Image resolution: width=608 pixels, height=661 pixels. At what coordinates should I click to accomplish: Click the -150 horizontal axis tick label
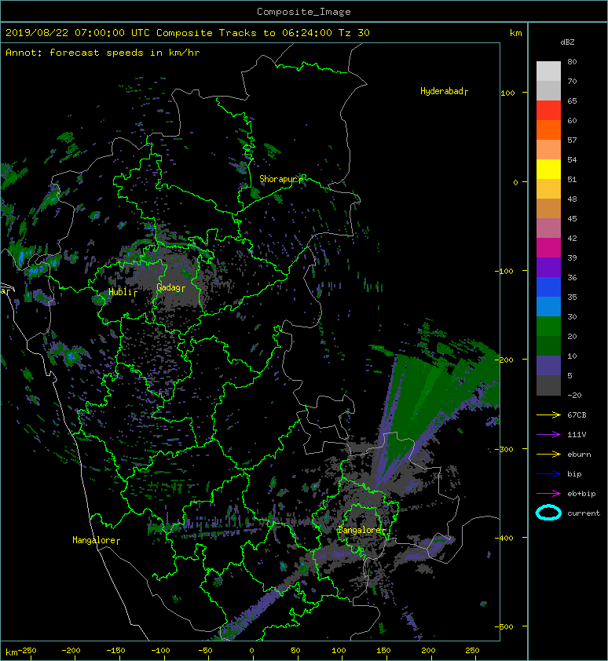[x=115, y=651]
